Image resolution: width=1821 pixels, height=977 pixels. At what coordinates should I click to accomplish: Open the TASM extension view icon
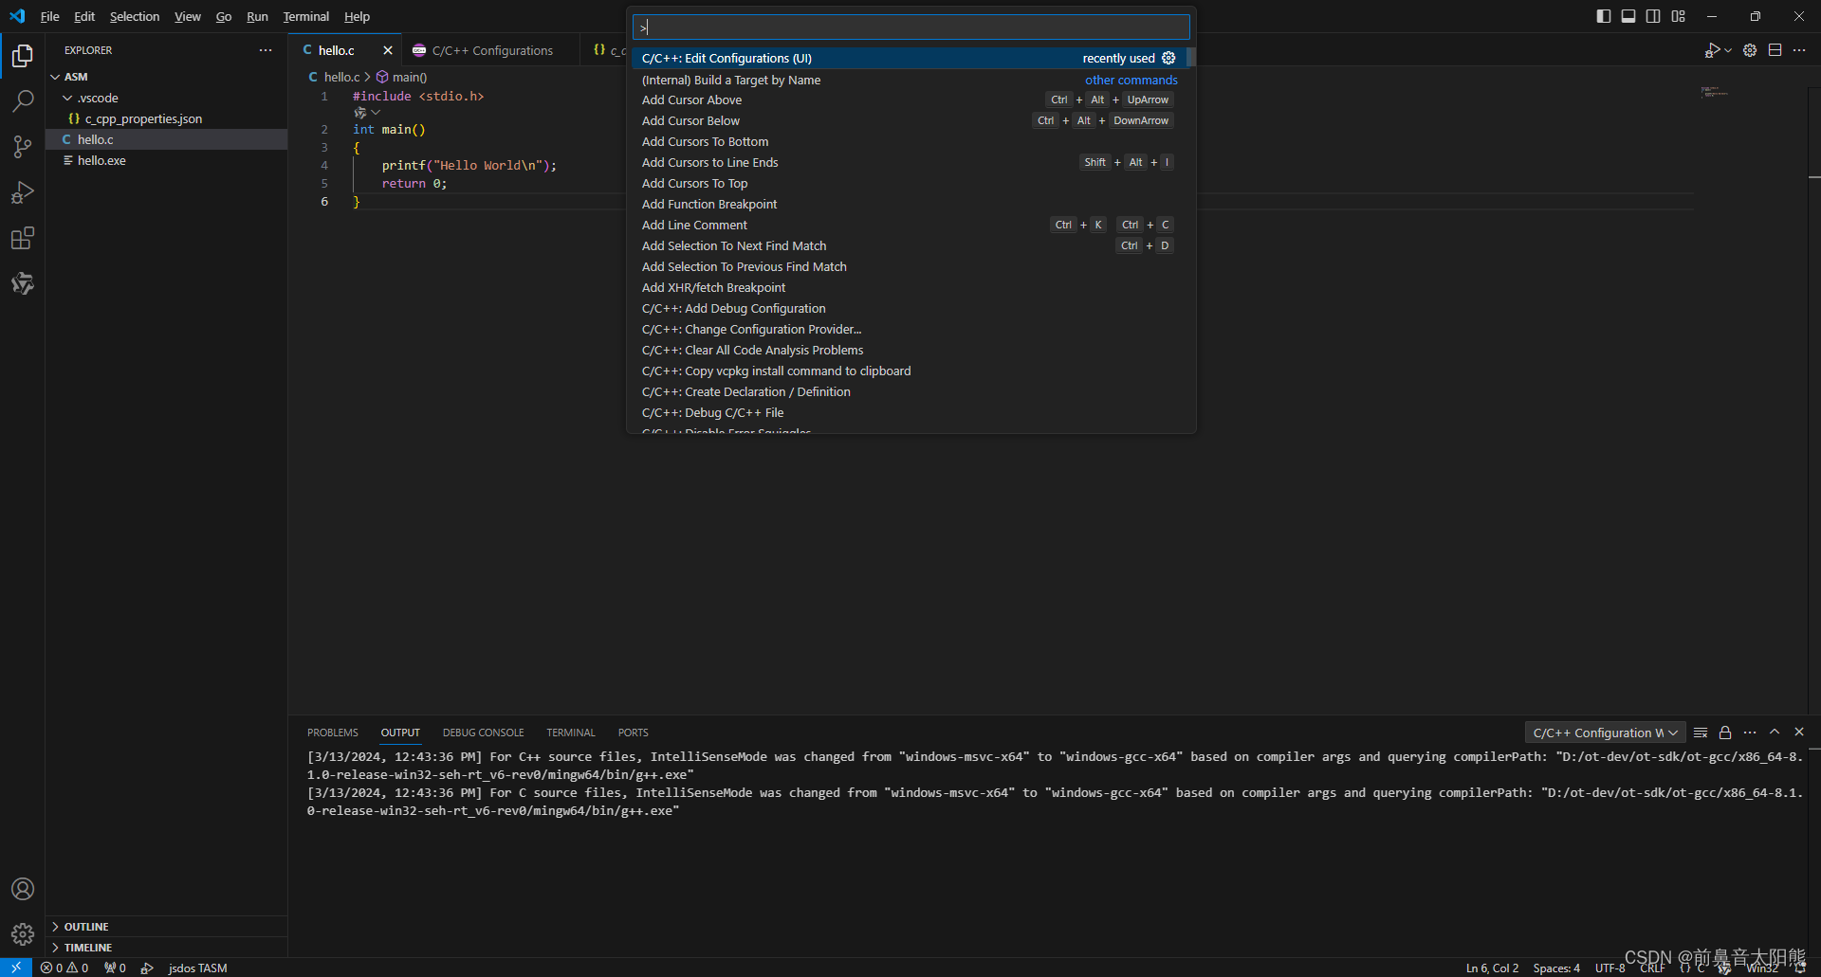click(23, 283)
